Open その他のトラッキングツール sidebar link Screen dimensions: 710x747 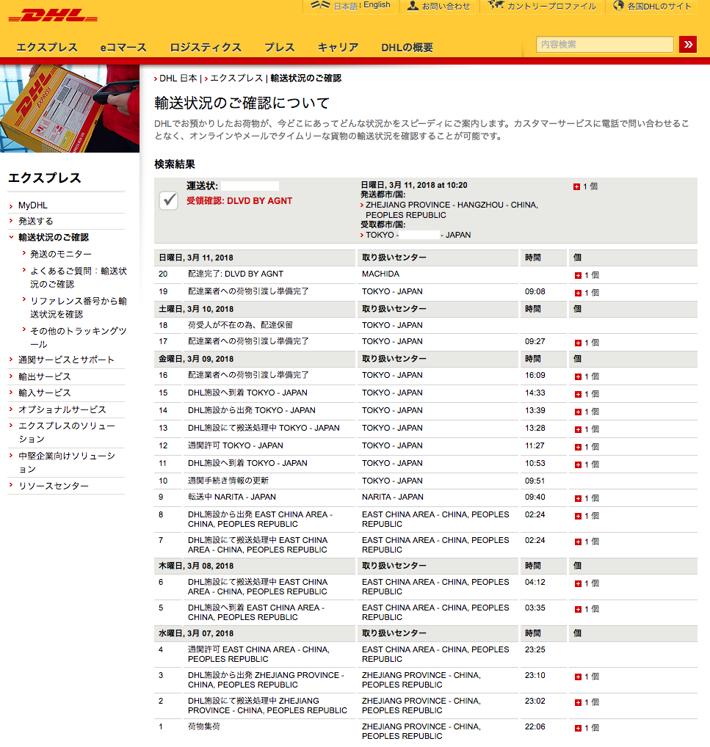[79, 338]
